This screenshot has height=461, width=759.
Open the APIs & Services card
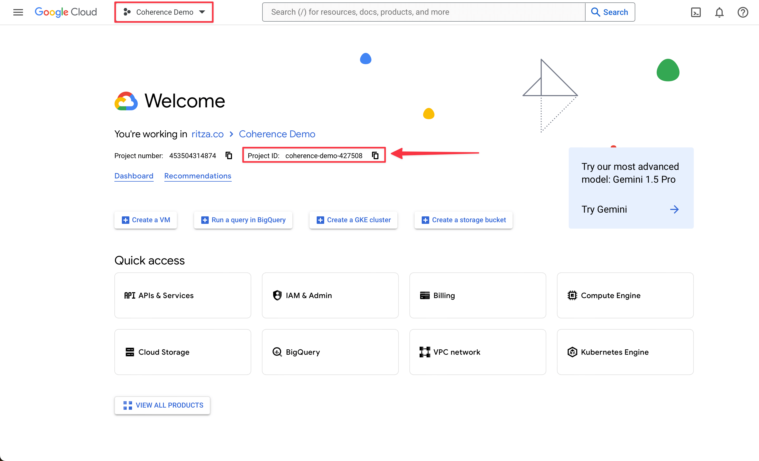pyautogui.click(x=183, y=295)
